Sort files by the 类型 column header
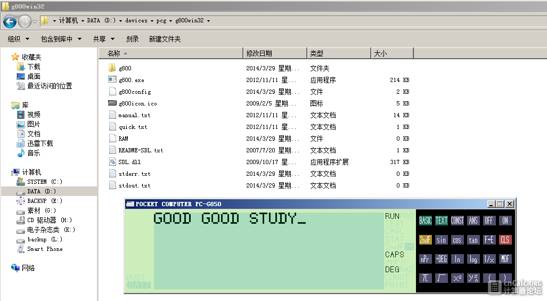The image size is (547, 301). click(339, 53)
